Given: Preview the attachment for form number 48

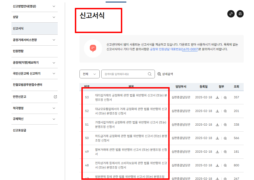Looking at the screenshot, I should [225, 166].
